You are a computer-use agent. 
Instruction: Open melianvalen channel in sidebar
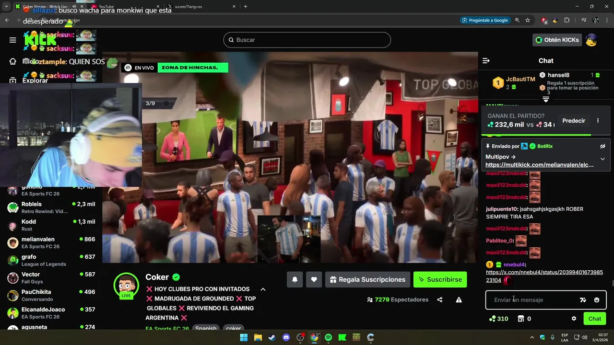[51, 242]
